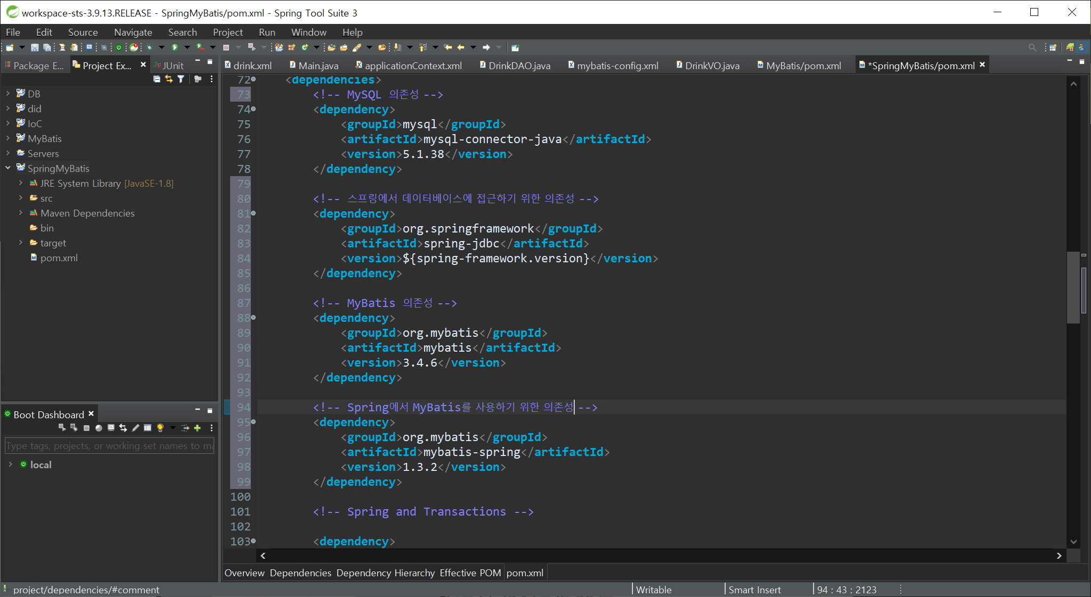Click the horizontal scrollbar right arrow
Screen dimensions: 1091x597
point(1059,555)
